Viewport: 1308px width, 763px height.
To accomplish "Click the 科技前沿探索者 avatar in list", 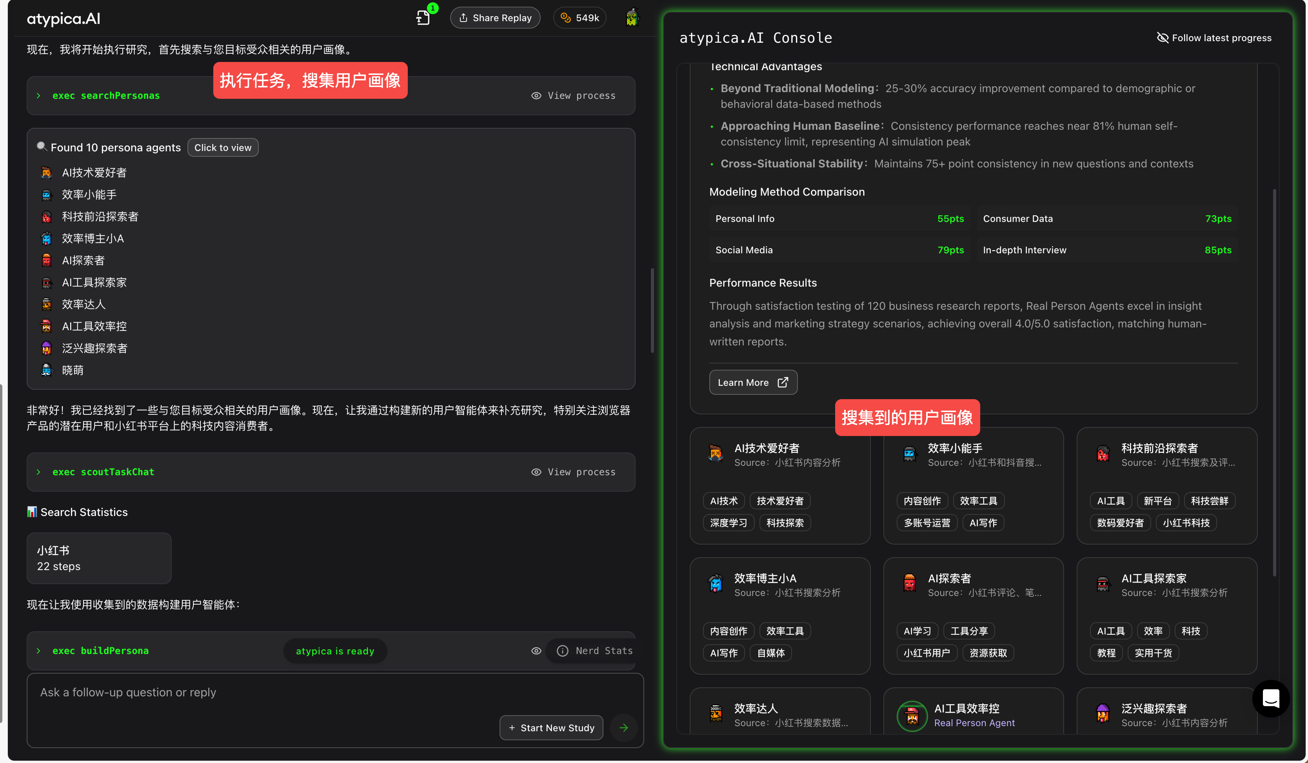I will point(47,216).
